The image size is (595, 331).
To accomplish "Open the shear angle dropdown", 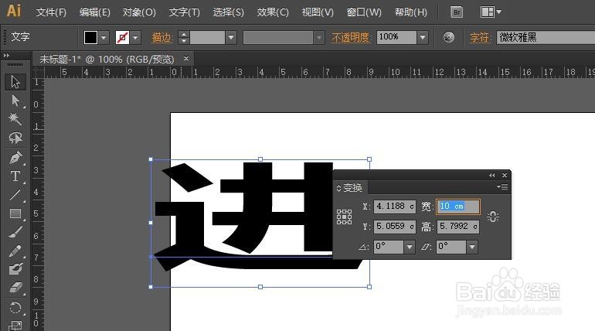I will 472,247.
